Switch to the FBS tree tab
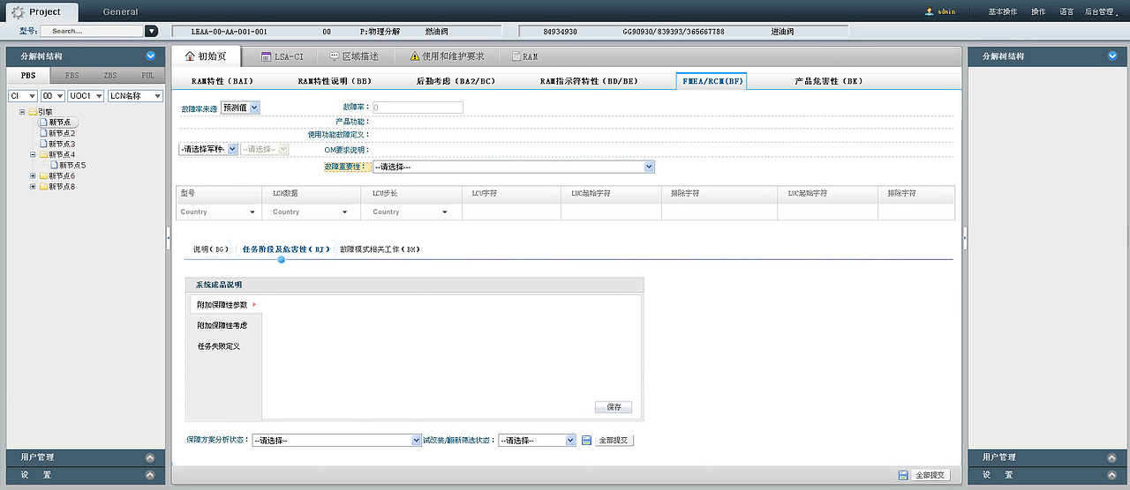This screenshot has width=1130, height=490. (72, 76)
